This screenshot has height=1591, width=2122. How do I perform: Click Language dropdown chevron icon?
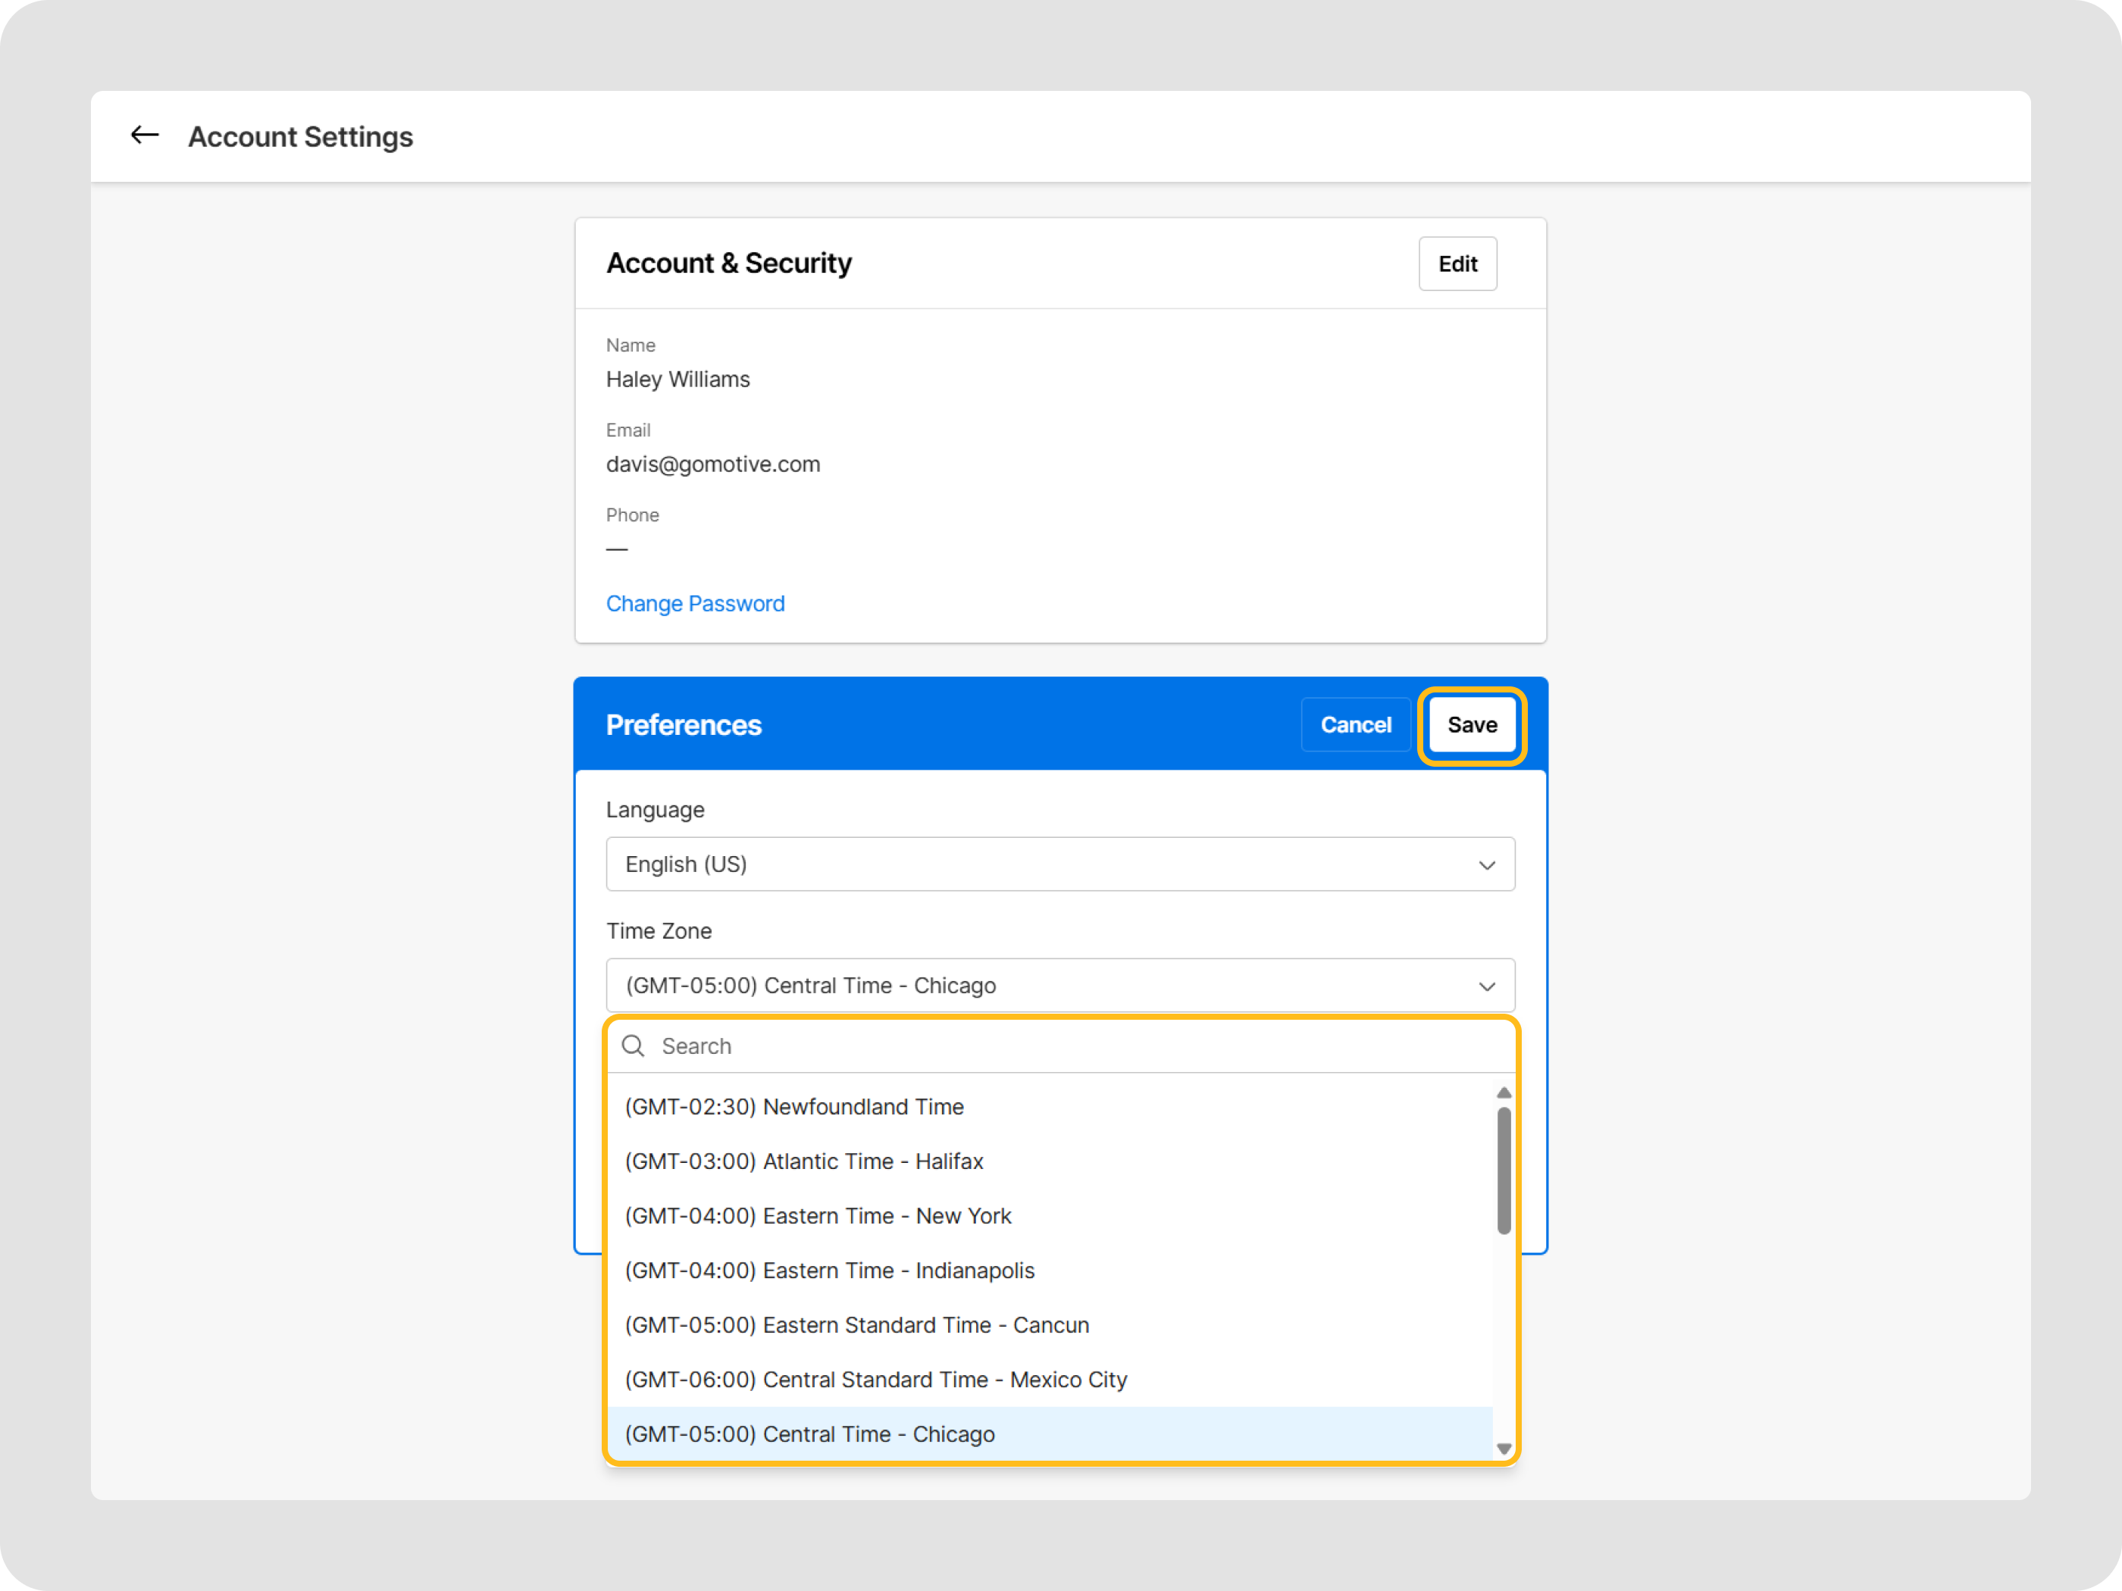[x=1486, y=865]
